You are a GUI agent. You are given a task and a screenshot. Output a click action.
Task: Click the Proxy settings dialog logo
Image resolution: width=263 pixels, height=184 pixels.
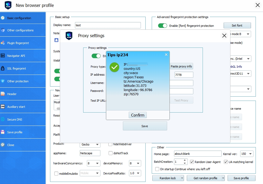coord(69,36)
